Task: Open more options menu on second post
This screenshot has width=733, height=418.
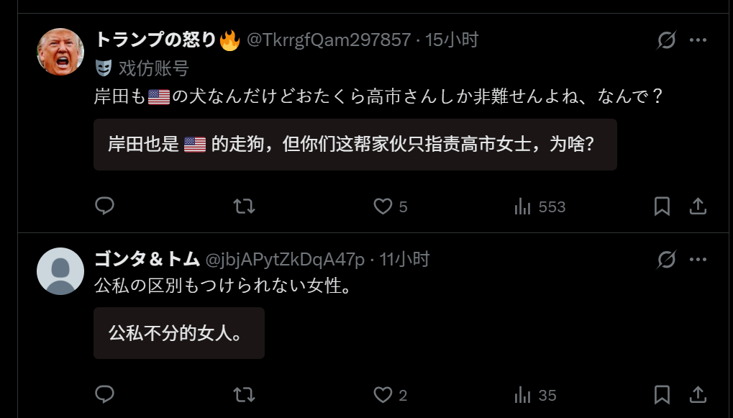Action: click(698, 260)
